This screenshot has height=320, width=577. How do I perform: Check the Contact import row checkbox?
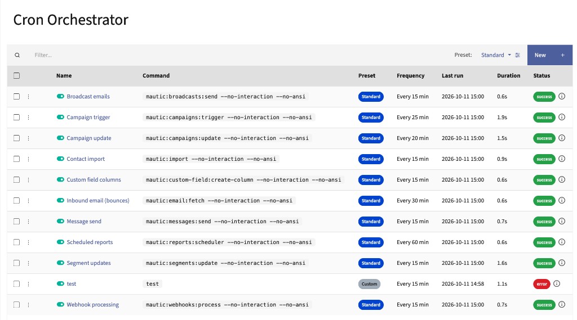[x=16, y=159]
